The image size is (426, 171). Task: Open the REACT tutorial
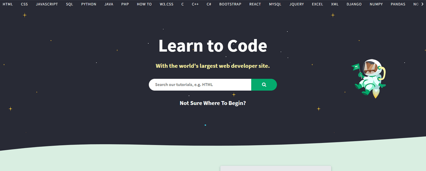tap(255, 4)
